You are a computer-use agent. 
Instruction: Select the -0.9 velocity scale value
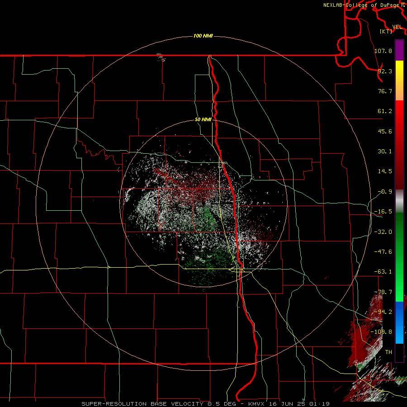pyautogui.click(x=385, y=192)
